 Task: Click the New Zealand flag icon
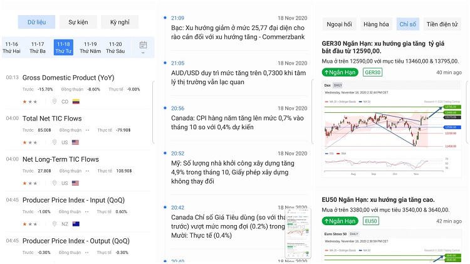click(x=76, y=224)
